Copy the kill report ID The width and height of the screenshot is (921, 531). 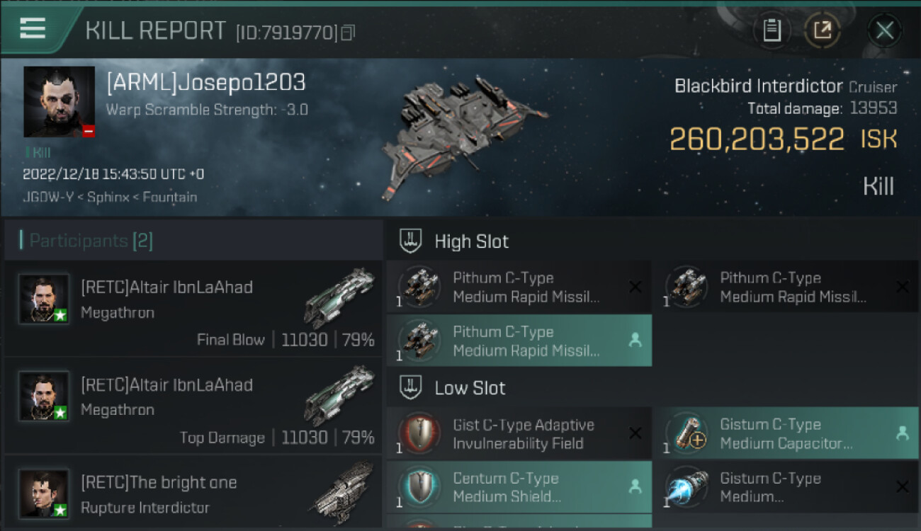pos(347,33)
